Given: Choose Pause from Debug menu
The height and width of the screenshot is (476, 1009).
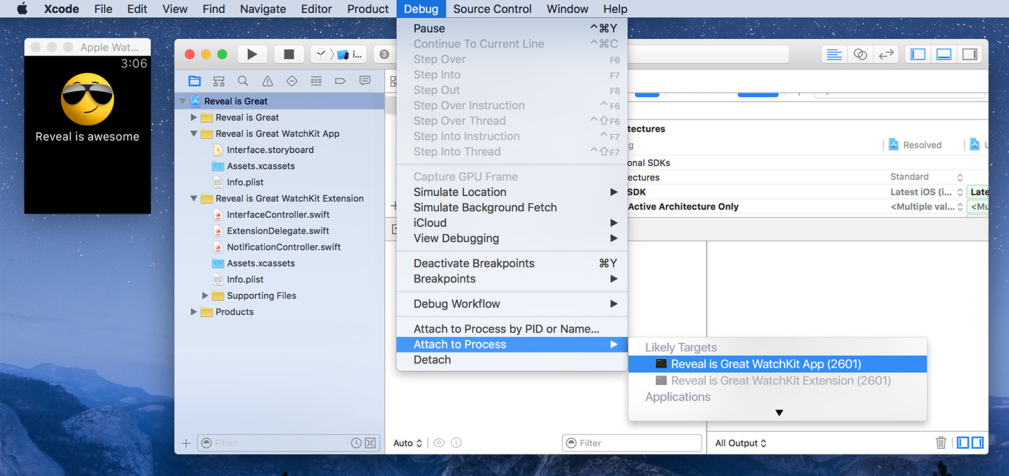Looking at the screenshot, I should tap(512, 28).
